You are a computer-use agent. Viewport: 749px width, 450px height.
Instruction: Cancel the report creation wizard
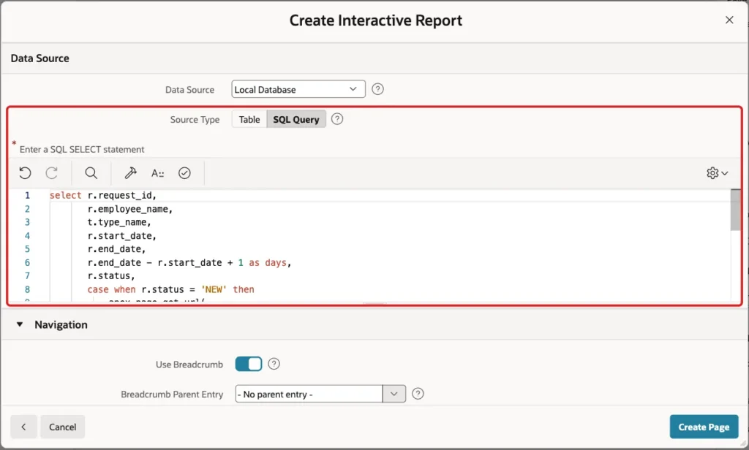click(x=63, y=427)
